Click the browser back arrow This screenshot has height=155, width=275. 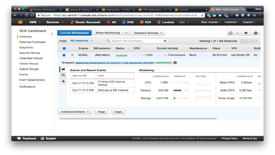point(15,15)
